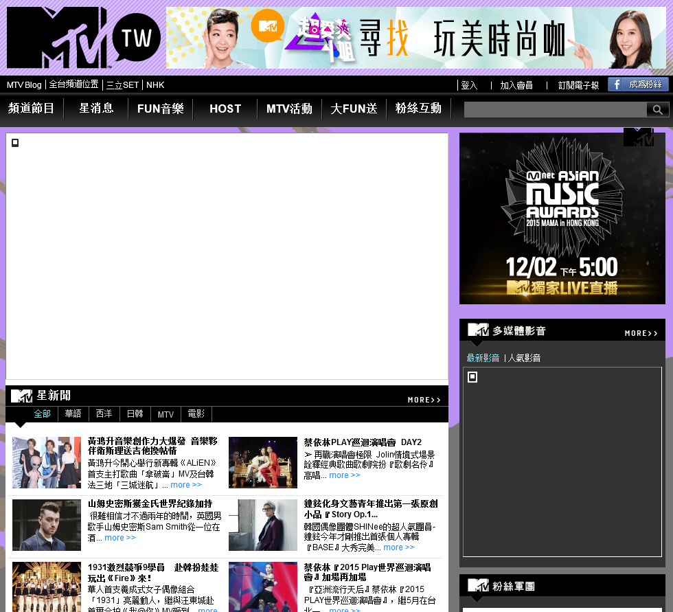Switch to 人氣影音 tab

click(x=524, y=358)
